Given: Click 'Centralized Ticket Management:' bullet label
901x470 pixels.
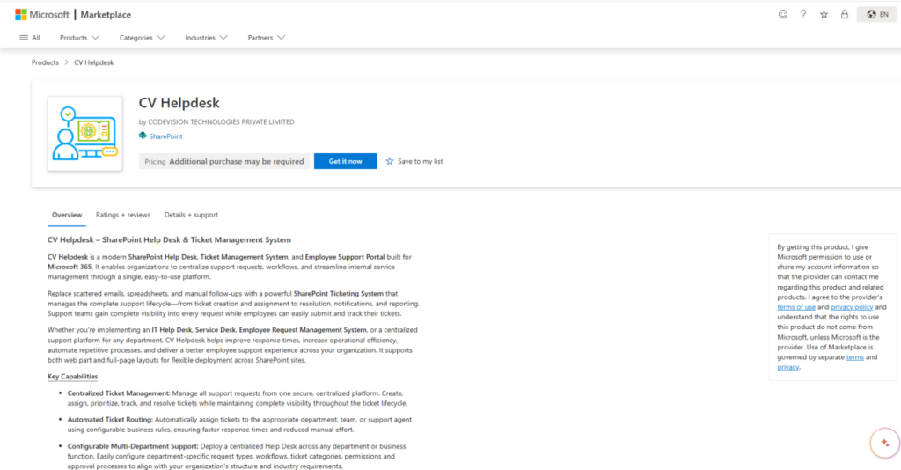Looking at the screenshot, I should point(119,393).
